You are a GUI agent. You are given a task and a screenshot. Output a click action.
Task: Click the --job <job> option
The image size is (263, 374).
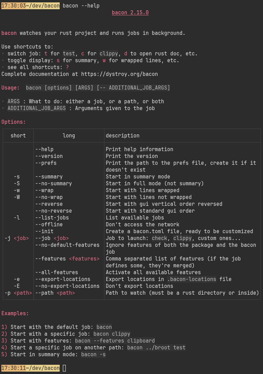click(x=52, y=238)
